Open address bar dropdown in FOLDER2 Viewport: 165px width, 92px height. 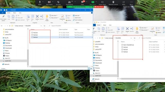click(131, 38)
